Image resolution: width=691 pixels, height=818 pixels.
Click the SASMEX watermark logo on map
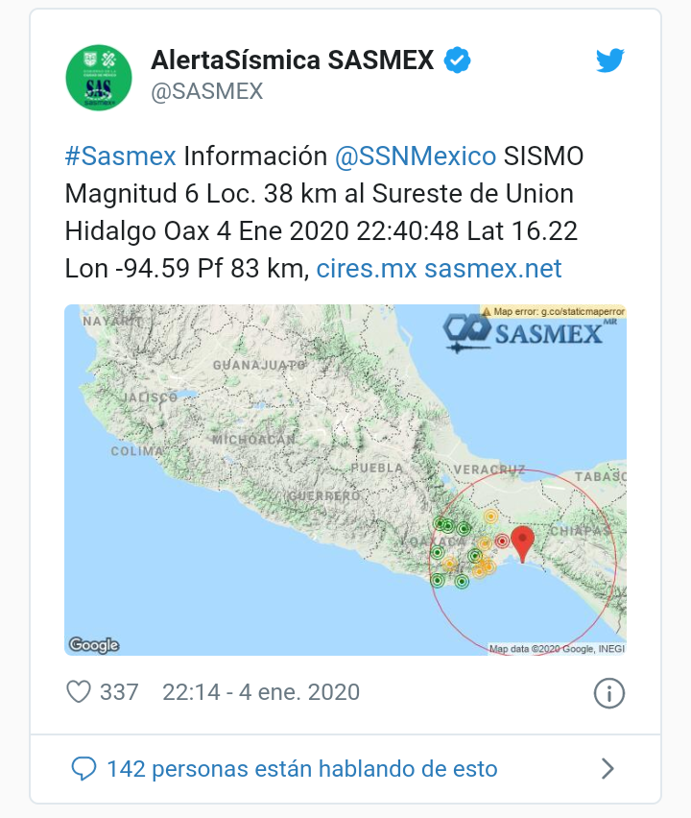pyautogui.click(x=524, y=331)
